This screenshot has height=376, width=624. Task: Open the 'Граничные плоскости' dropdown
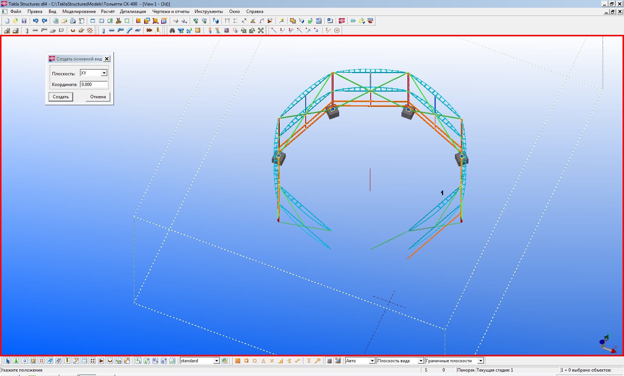(480, 361)
